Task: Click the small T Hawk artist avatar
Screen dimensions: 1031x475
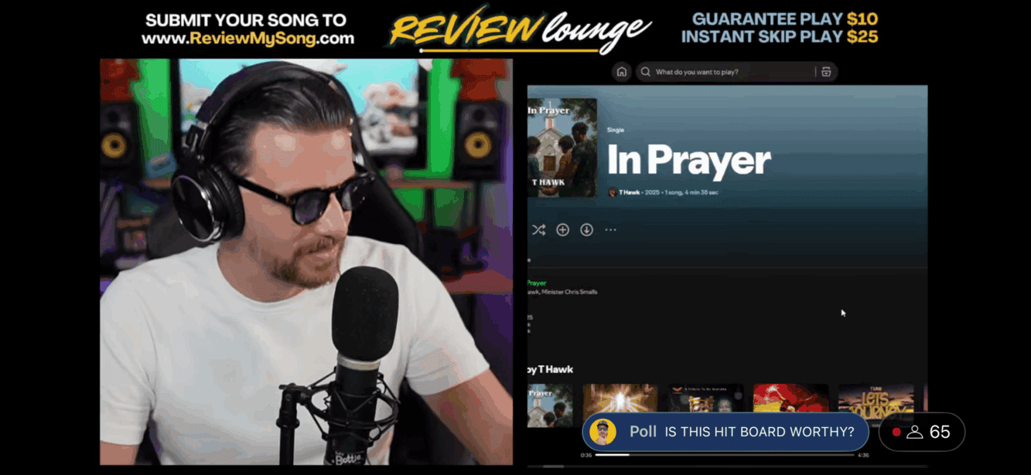Action: [613, 192]
